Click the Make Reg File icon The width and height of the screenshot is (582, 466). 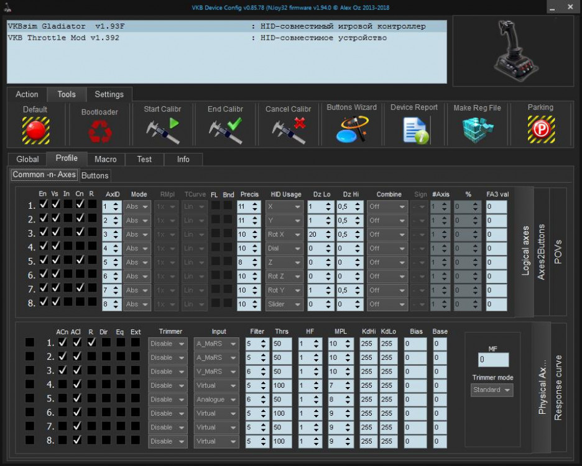pyautogui.click(x=477, y=130)
